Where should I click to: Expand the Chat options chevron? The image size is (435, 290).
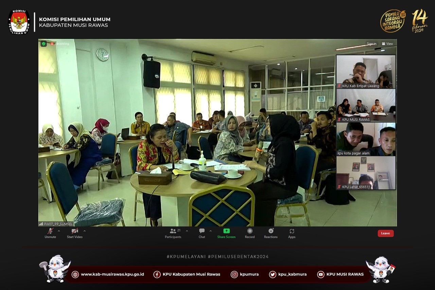pyautogui.click(x=210, y=231)
